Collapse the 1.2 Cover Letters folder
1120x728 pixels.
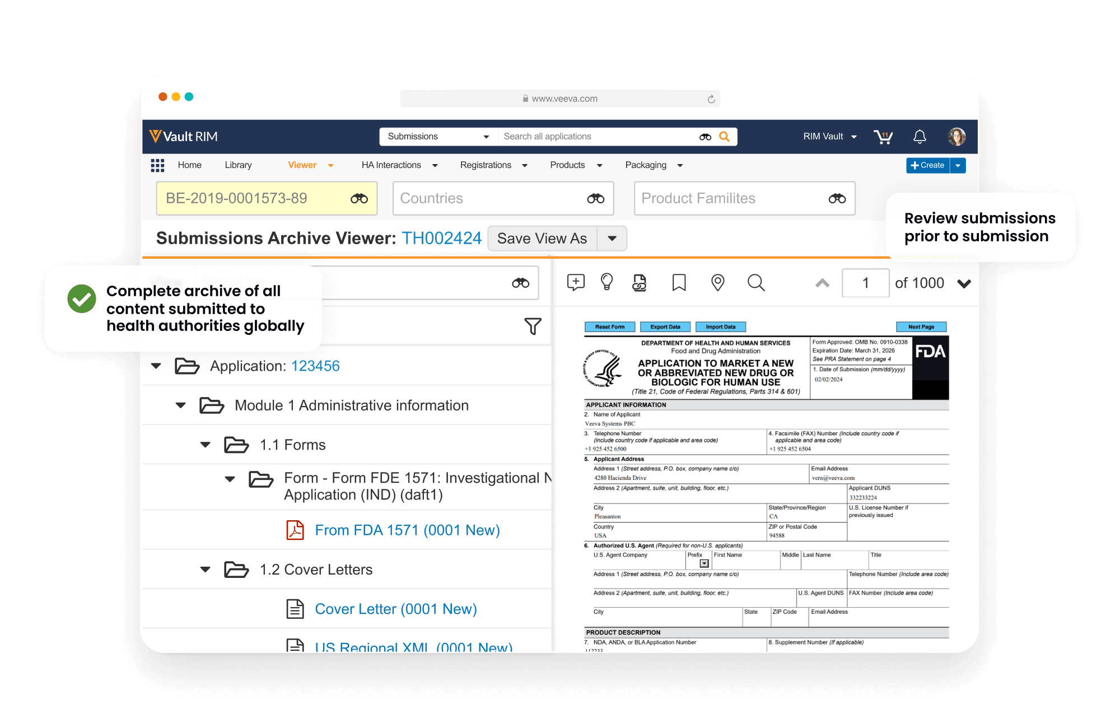click(206, 570)
